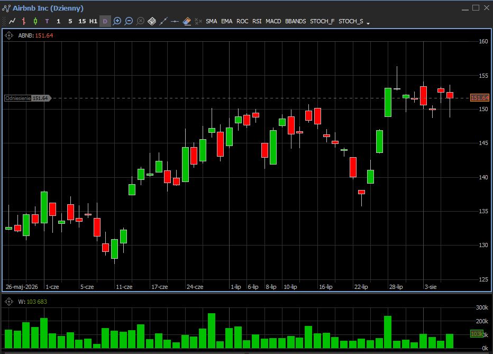This screenshot has height=354, width=493.
Task: Click the 16-lip date axis label
Action: (326, 287)
